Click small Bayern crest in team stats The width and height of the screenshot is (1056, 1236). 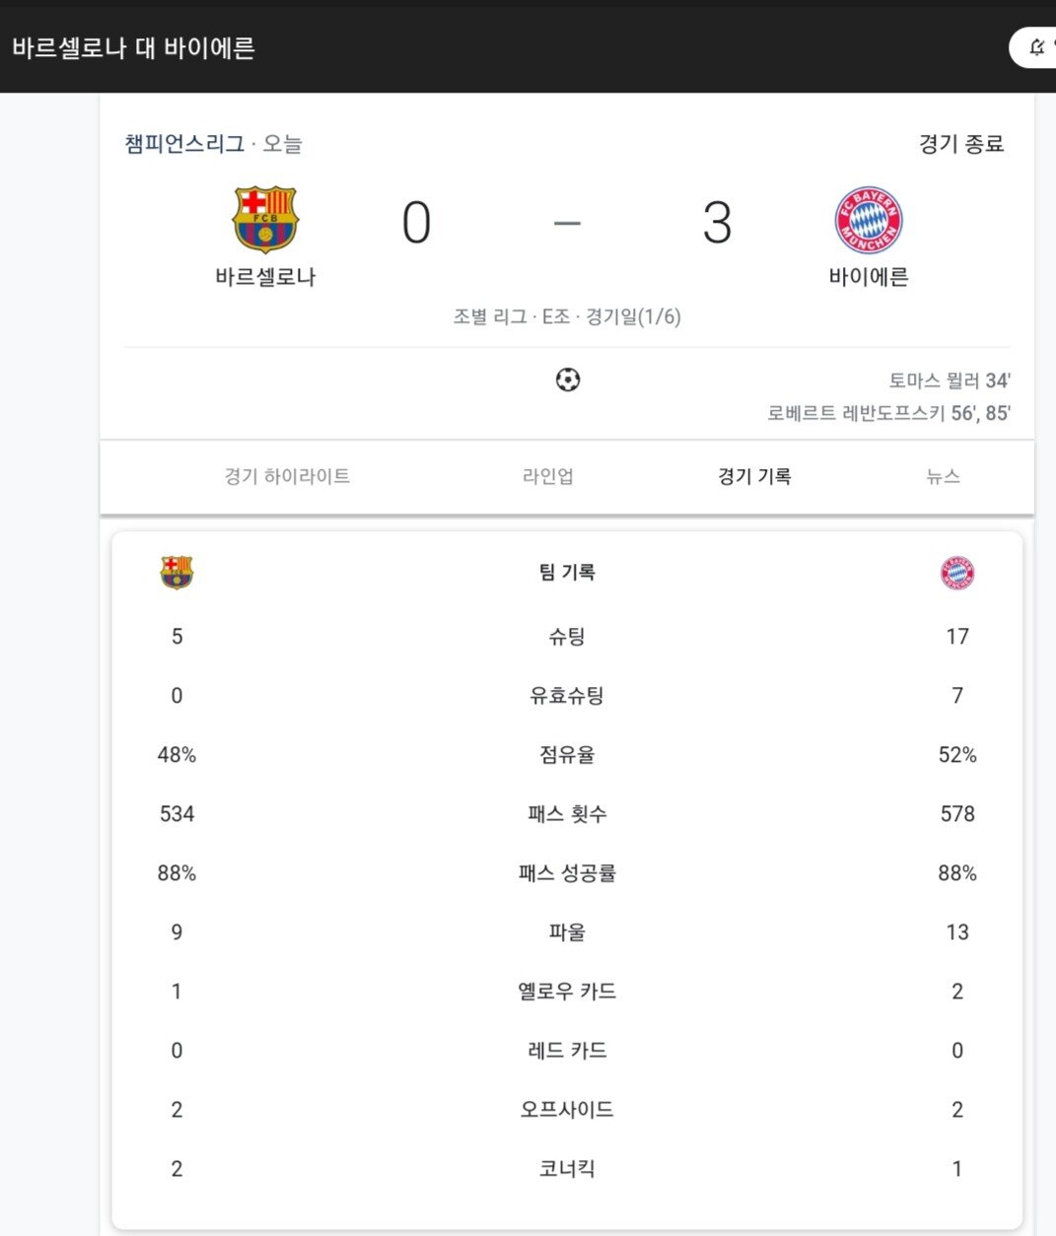(x=956, y=573)
